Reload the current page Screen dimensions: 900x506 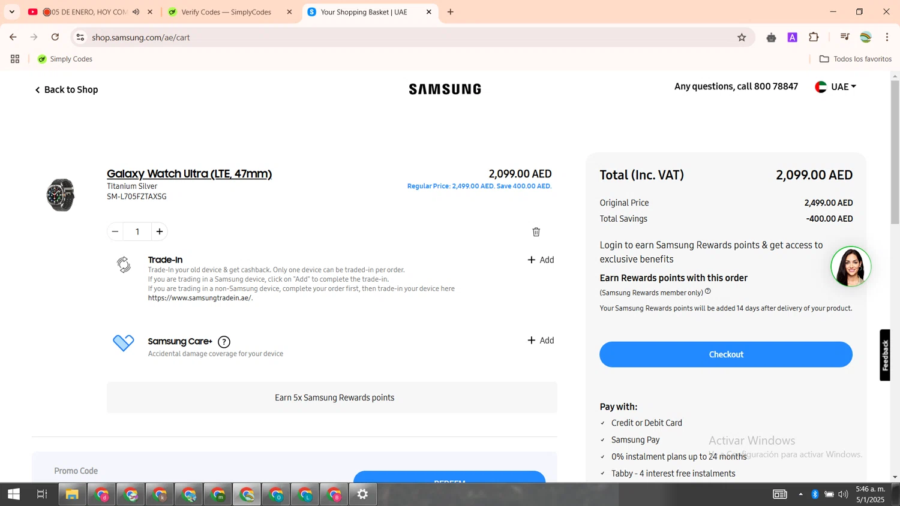point(55,37)
